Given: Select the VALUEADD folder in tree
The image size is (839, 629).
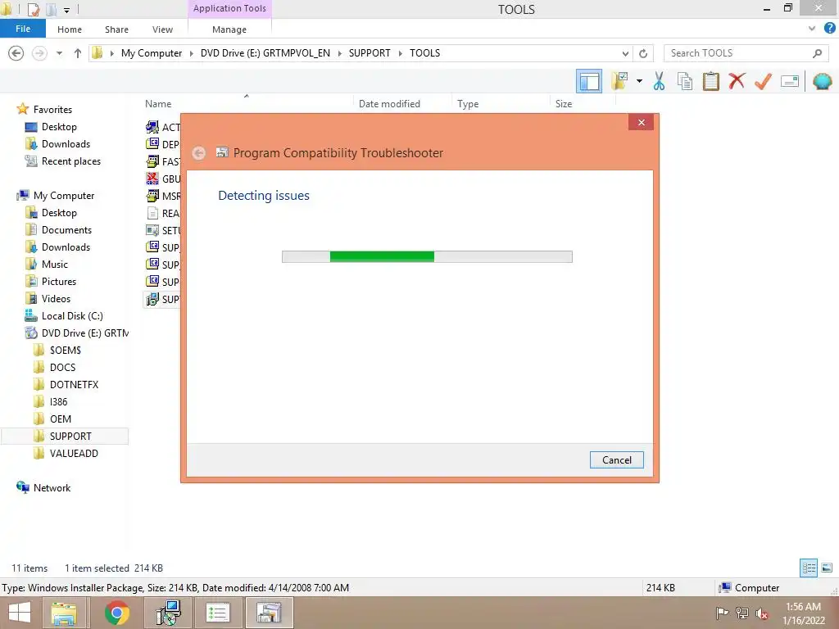Looking at the screenshot, I should pyautogui.click(x=74, y=453).
